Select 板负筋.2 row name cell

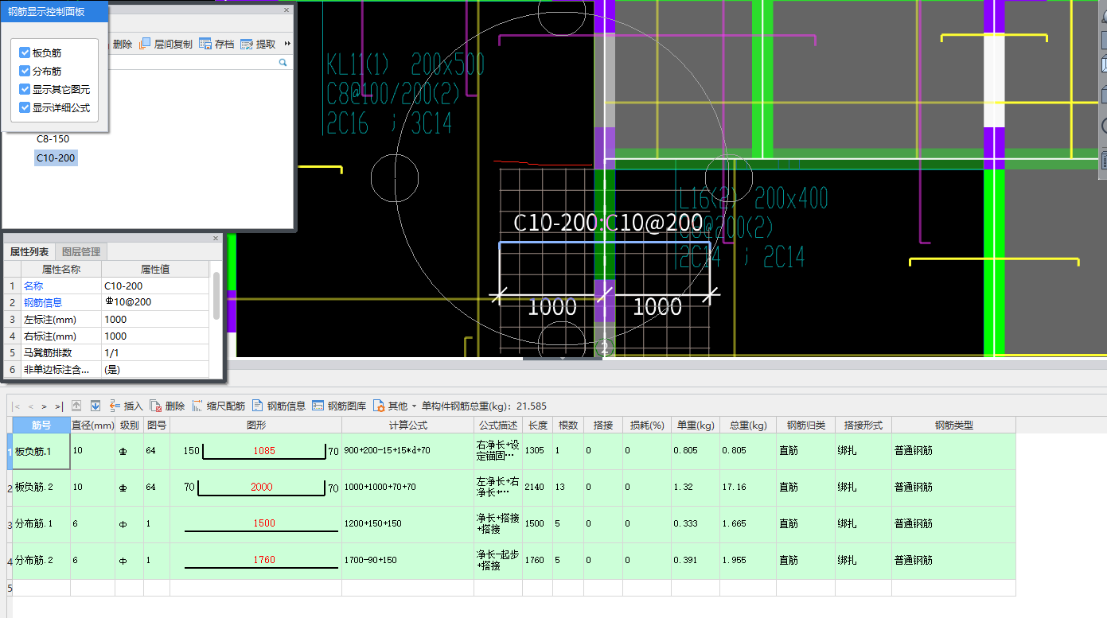click(41, 488)
